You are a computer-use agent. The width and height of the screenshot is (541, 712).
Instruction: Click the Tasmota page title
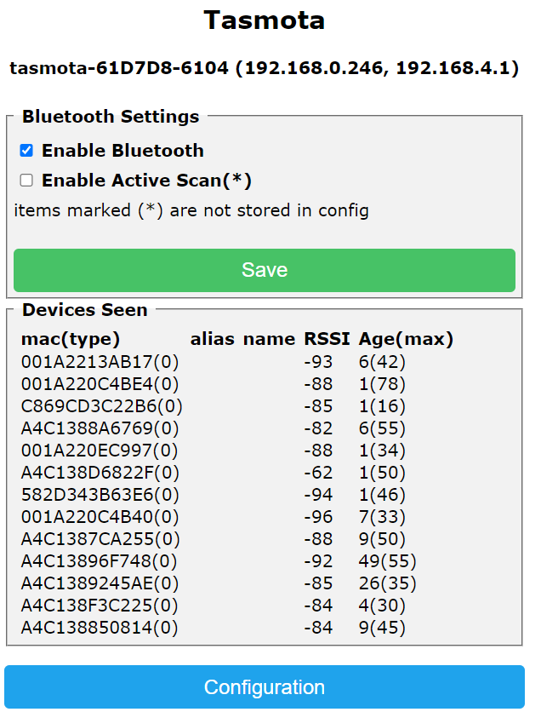265,20
